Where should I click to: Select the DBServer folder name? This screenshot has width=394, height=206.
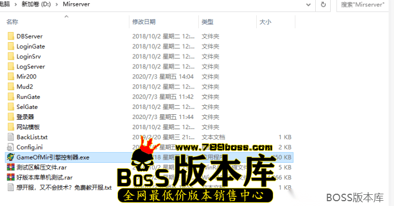pos(29,36)
